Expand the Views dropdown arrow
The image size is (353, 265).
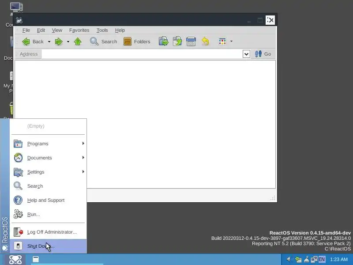coord(231,42)
